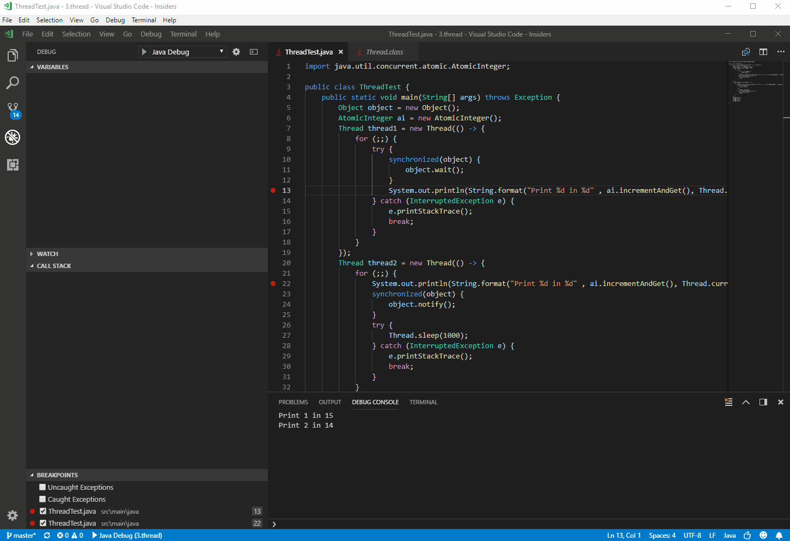Image resolution: width=790 pixels, height=541 pixels.
Task: Collapse the VARIABLES section
Action: click(x=49, y=66)
